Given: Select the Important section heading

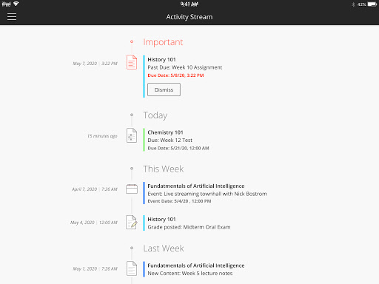Looking at the screenshot, I should pos(163,42).
